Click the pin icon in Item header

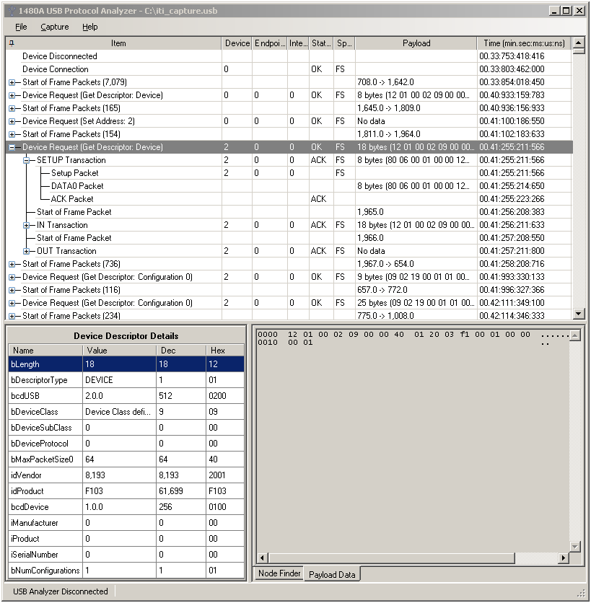pos(11,43)
